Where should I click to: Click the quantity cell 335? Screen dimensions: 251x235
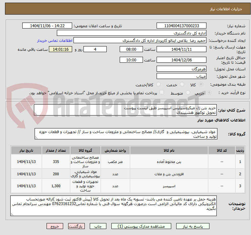pyautogui.click(x=56, y=162)
